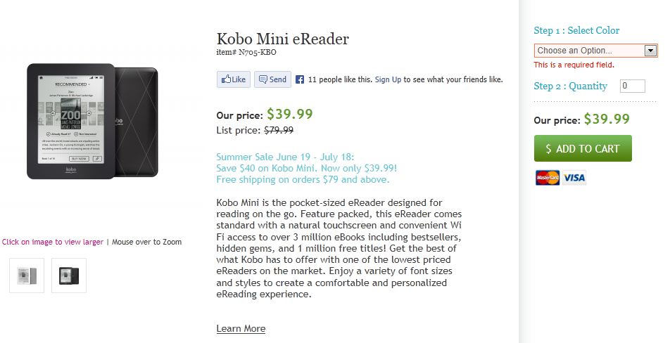Viewport: 670px width, 343px height.
Task: Click the 'Step 1 : Select Color' label
Action: (576, 30)
